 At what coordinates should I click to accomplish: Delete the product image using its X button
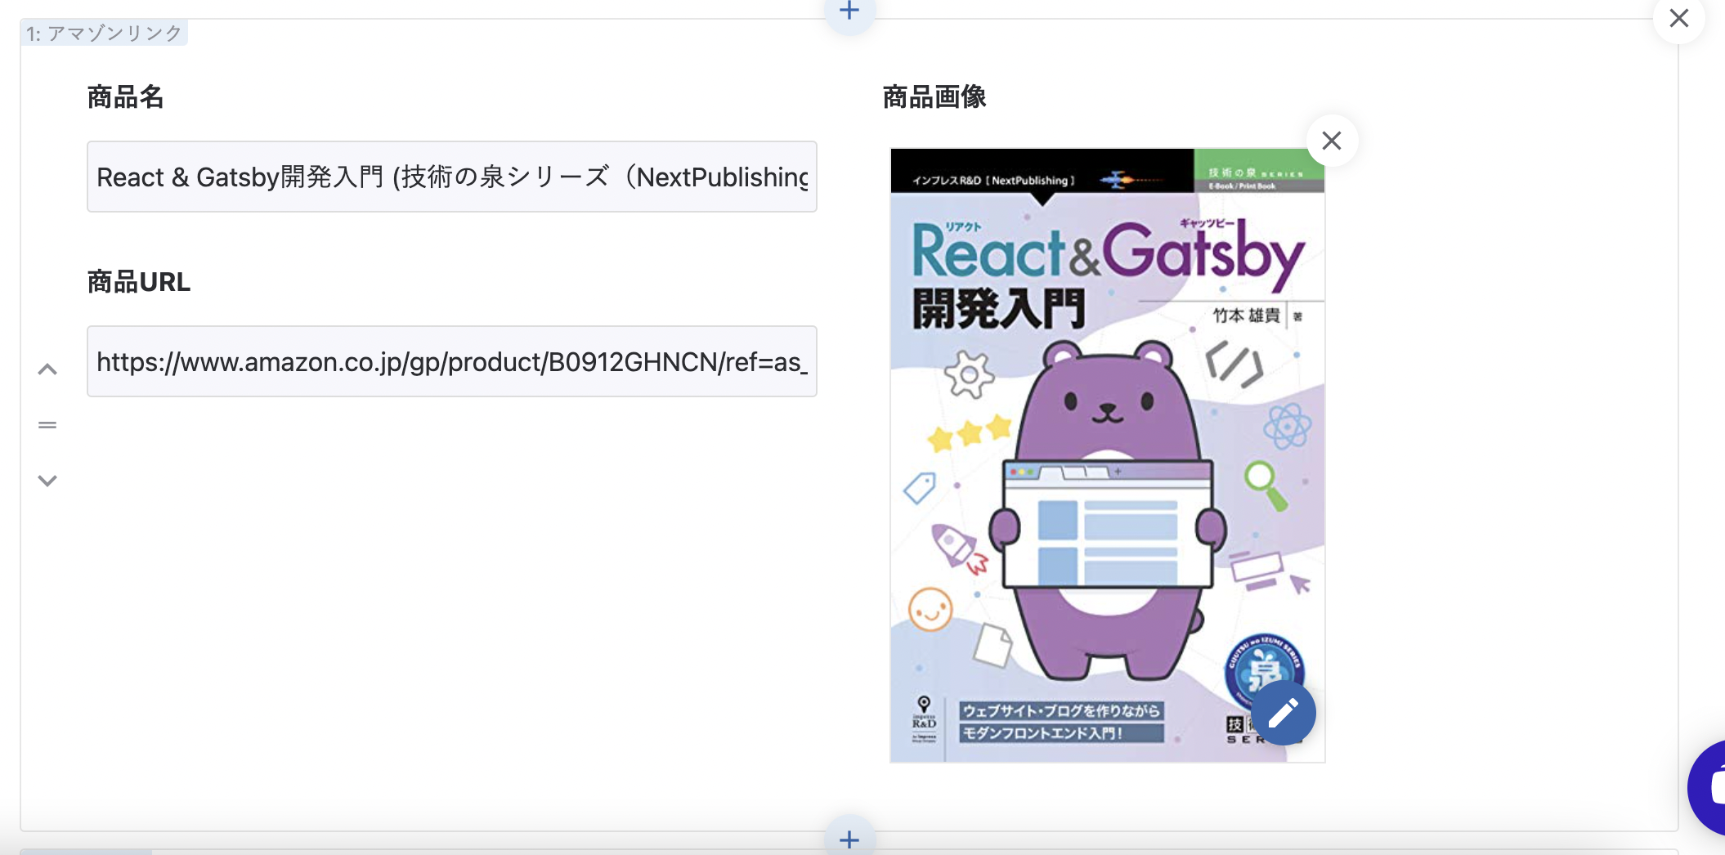1332,141
